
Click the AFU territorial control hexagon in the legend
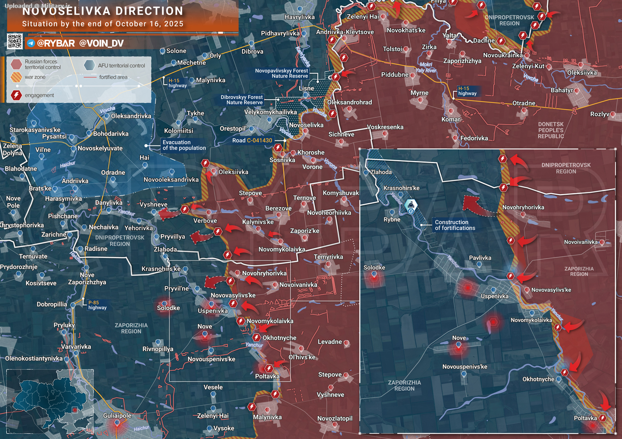[89, 65]
